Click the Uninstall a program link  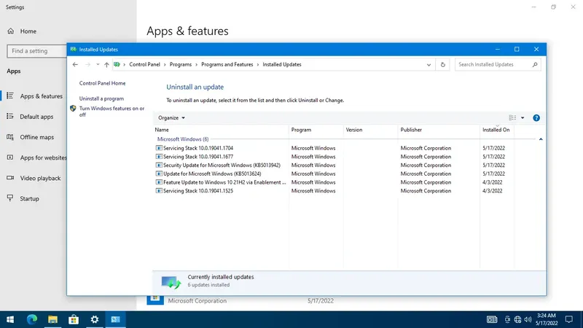click(101, 98)
